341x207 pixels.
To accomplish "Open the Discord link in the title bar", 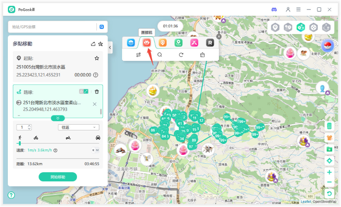I will coord(274,9).
